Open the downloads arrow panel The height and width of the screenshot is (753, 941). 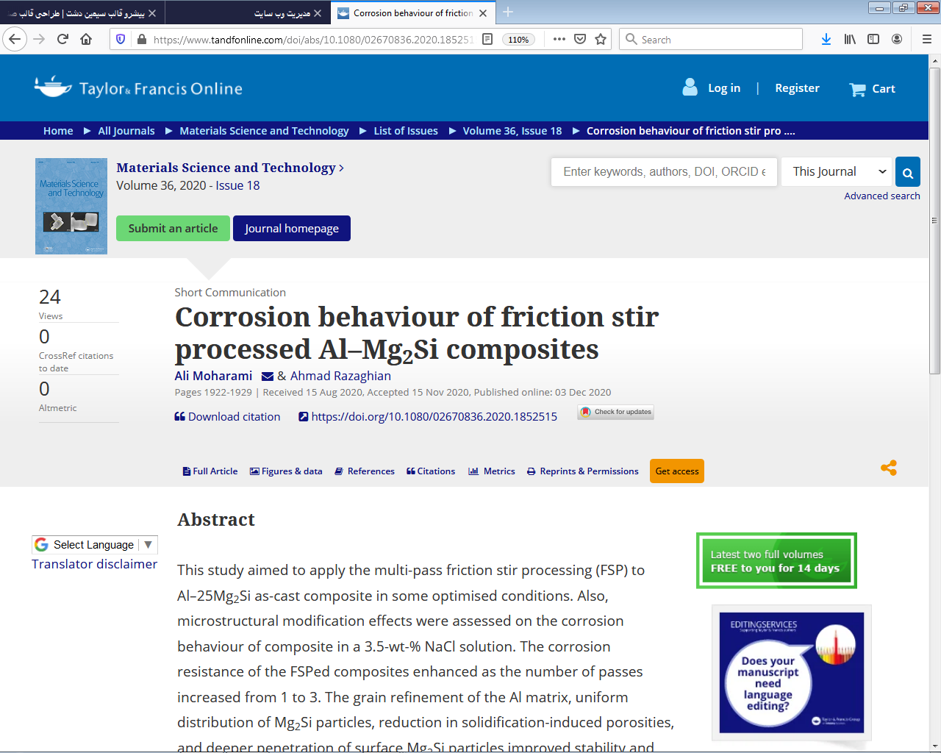(826, 39)
